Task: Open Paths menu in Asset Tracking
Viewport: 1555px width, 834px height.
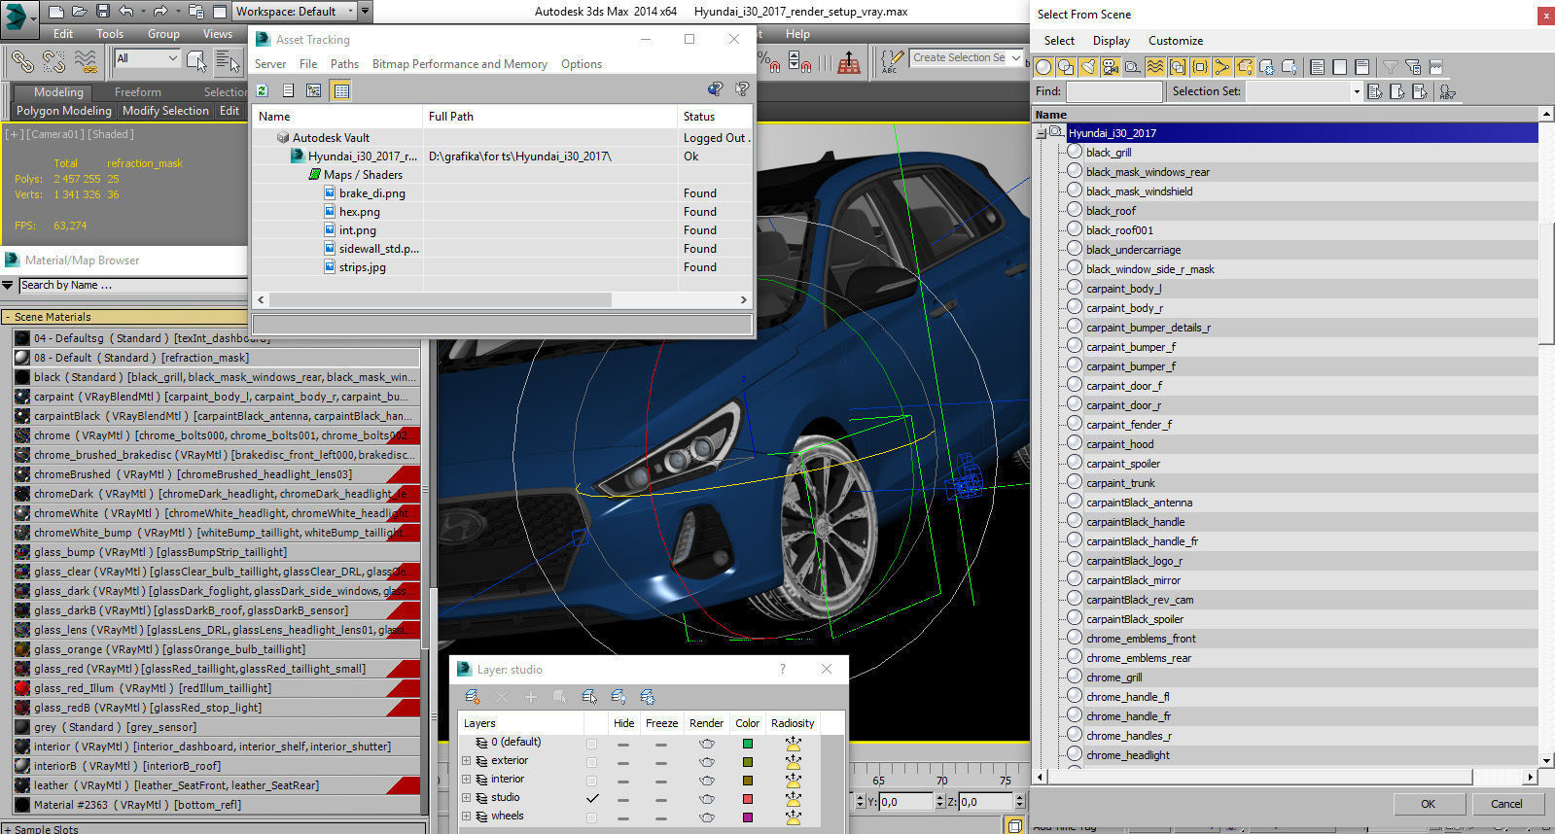Action: [344, 64]
